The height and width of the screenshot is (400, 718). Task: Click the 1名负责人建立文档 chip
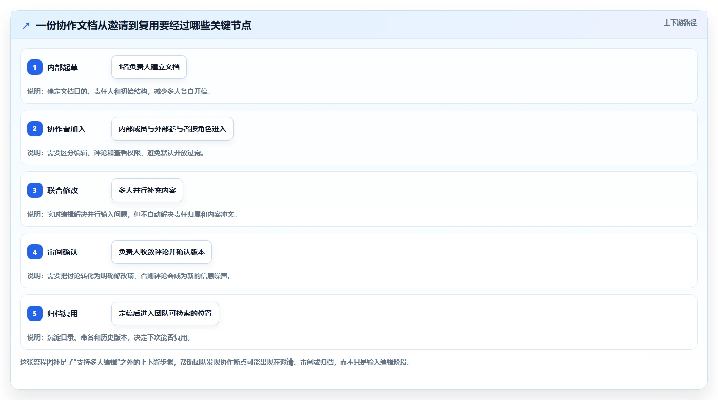click(x=149, y=67)
